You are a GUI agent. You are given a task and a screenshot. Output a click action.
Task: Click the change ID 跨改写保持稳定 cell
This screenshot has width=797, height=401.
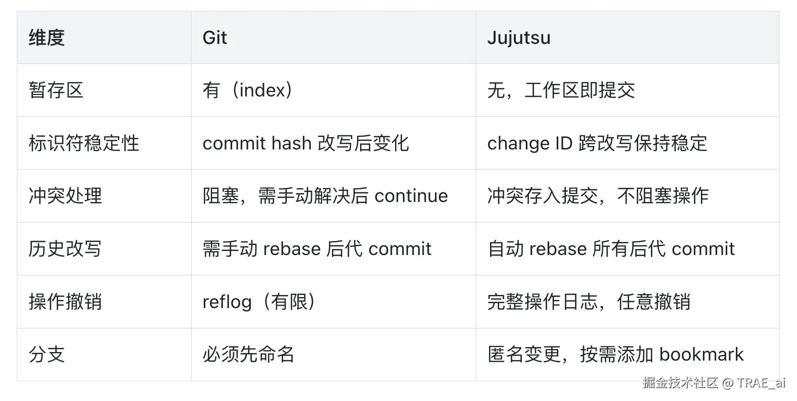click(x=597, y=143)
